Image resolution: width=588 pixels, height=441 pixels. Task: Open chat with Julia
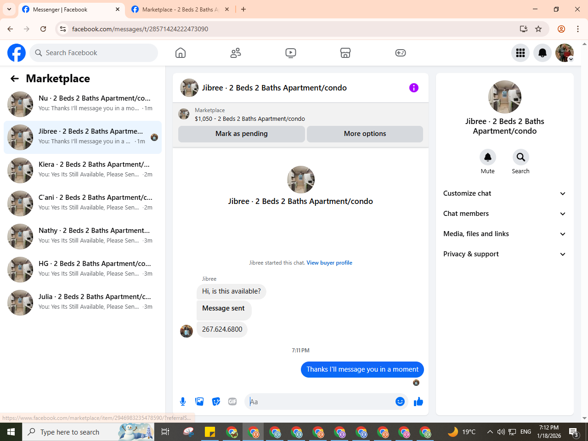(x=83, y=303)
